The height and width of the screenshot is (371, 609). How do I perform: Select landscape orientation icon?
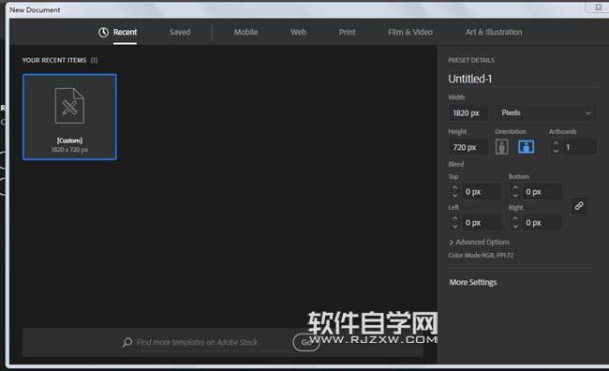[x=526, y=147]
